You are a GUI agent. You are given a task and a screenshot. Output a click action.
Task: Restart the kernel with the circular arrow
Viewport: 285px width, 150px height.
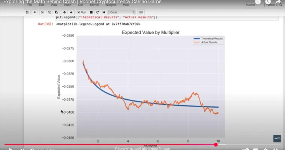point(97,12)
